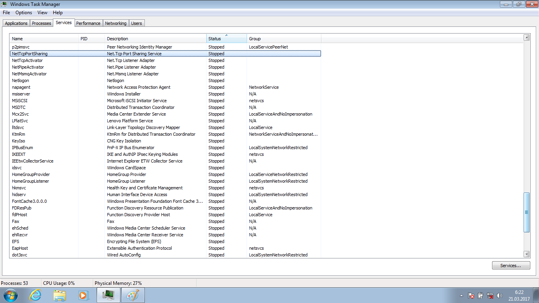Select the Netlogon service name

[x=21, y=80]
